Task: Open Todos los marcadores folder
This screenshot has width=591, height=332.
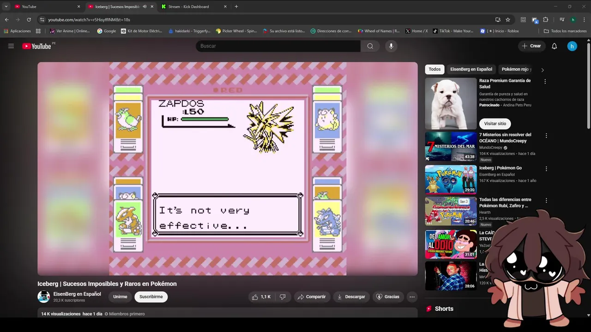Action: (x=565, y=31)
